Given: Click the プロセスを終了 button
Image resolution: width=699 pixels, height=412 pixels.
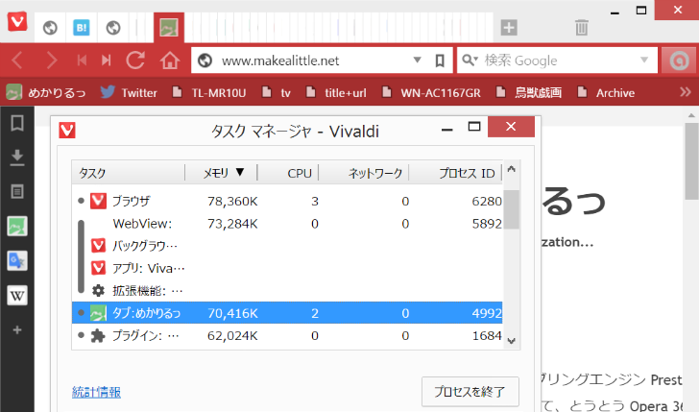Looking at the screenshot, I should click(x=470, y=392).
